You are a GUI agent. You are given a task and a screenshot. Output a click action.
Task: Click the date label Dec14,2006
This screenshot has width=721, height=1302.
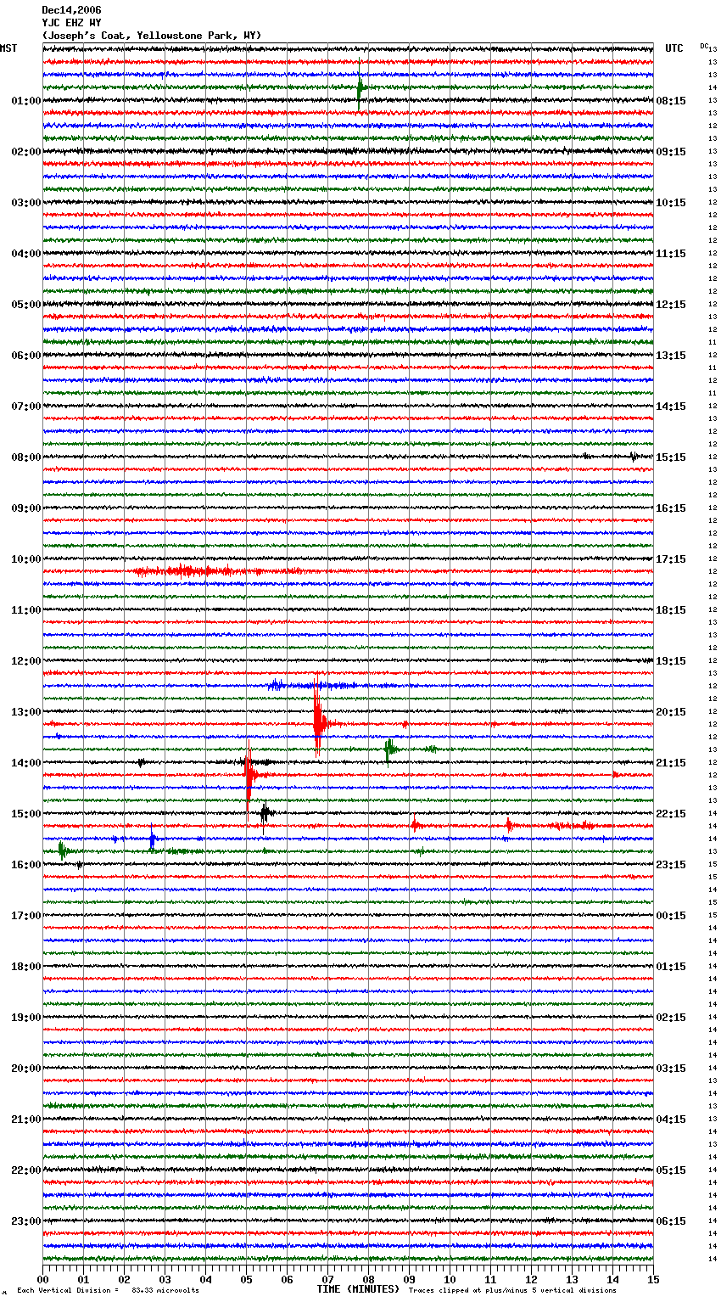[x=71, y=10]
